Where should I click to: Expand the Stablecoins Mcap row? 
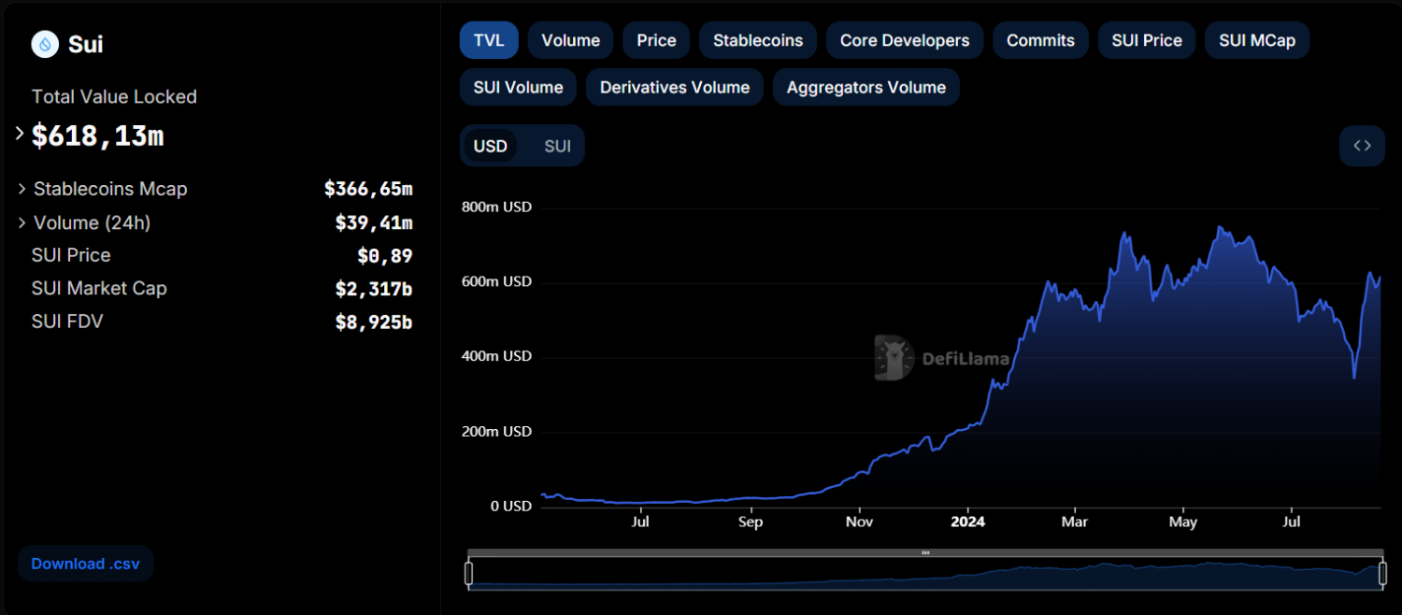(21, 189)
